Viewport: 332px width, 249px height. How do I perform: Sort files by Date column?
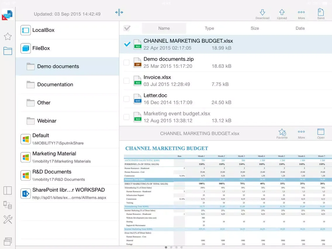tap(300, 28)
